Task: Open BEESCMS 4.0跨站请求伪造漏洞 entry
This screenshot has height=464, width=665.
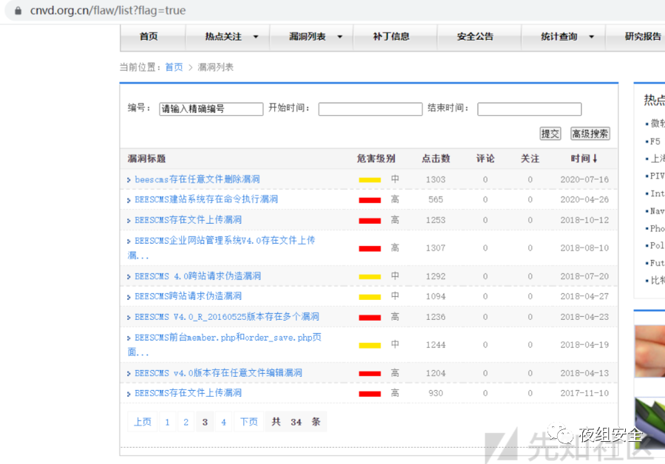Action: (x=197, y=276)
